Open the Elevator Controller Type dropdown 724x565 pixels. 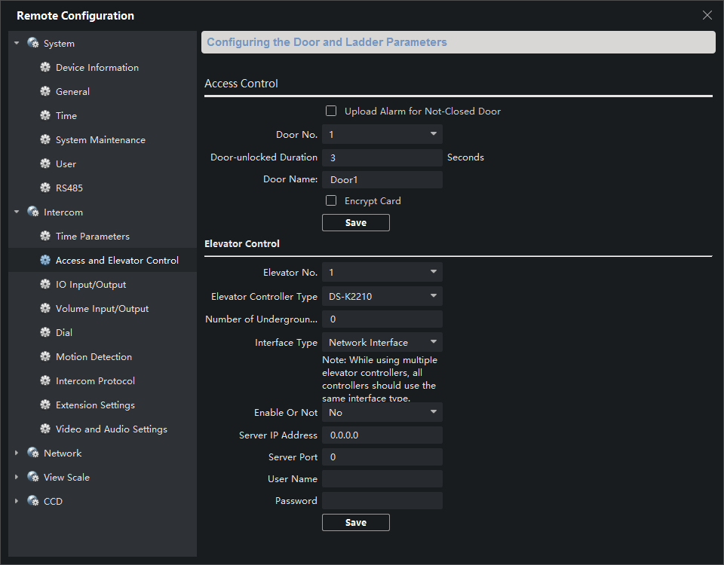point(382,297)
